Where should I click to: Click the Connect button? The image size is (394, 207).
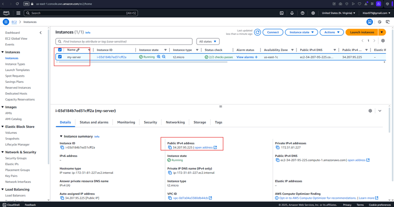coord(273,32)
